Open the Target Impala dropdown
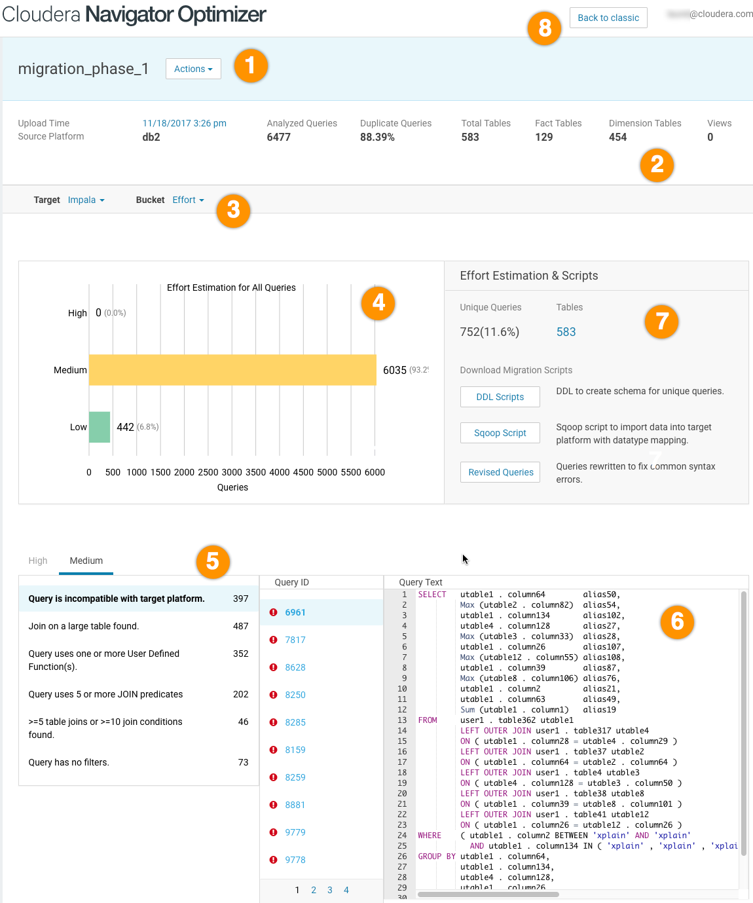The width and height of the screenshot is (753, 903). (86, 200)
